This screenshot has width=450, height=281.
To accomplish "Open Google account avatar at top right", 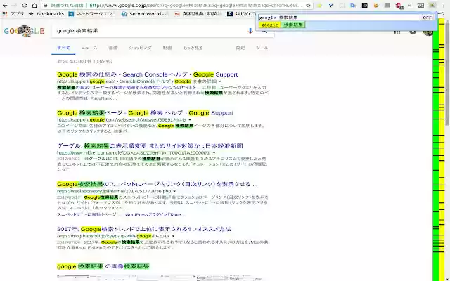I will point(428,32).
